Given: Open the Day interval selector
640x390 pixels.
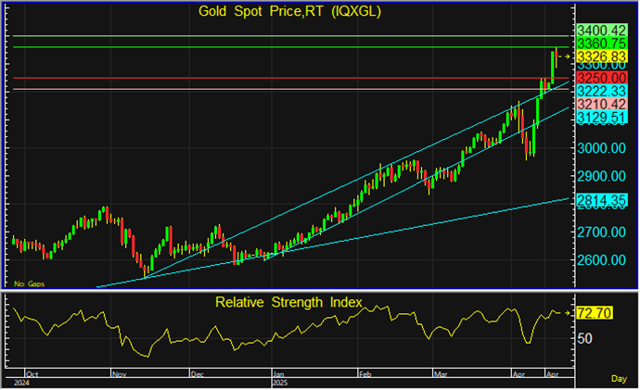Looking at the screenshot, I should pyautogui.click(x=619, y=378).
